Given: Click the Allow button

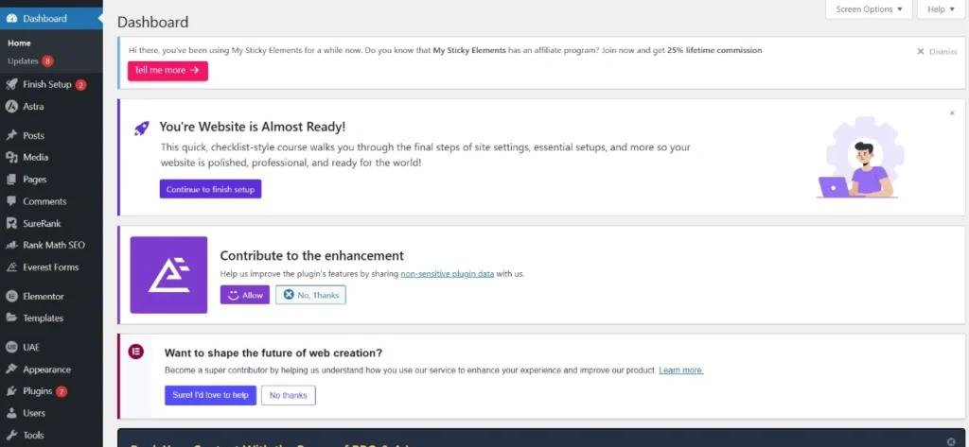Looking at the screenshot, I should [245, 295].
